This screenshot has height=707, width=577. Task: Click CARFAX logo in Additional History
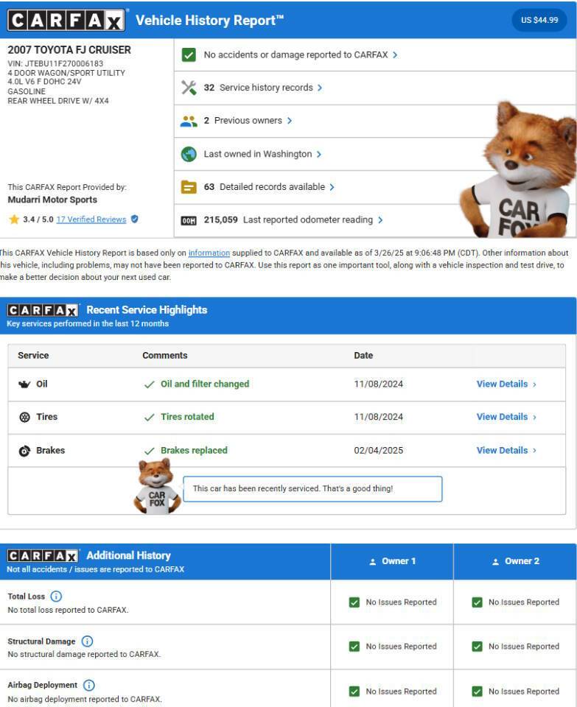43,555
